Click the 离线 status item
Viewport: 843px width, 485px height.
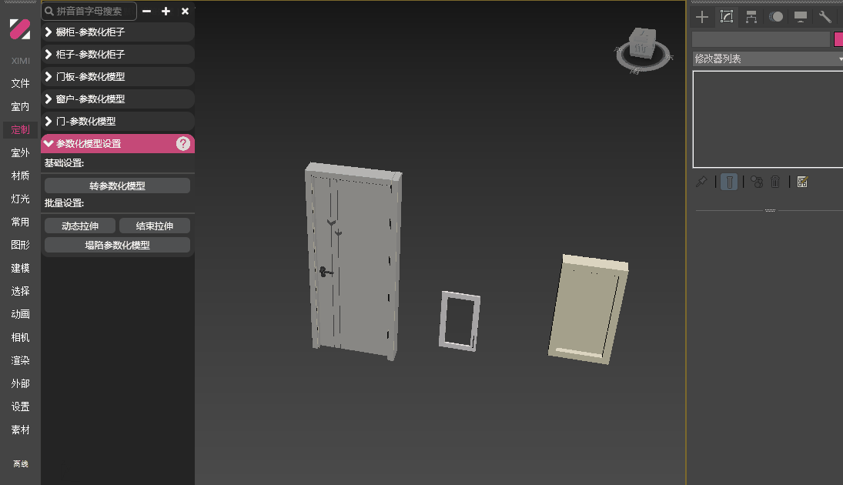click(x=21, y=463)
